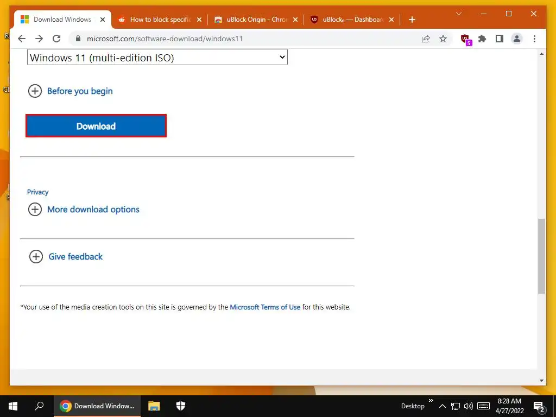
Task: Switch to How to block specific tab
Action: [161, 20]
